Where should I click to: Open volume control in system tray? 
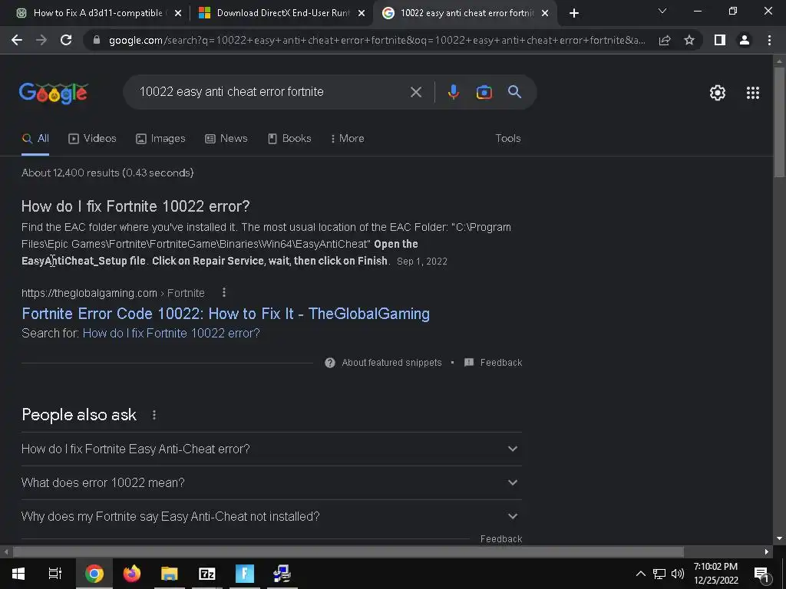678,574
